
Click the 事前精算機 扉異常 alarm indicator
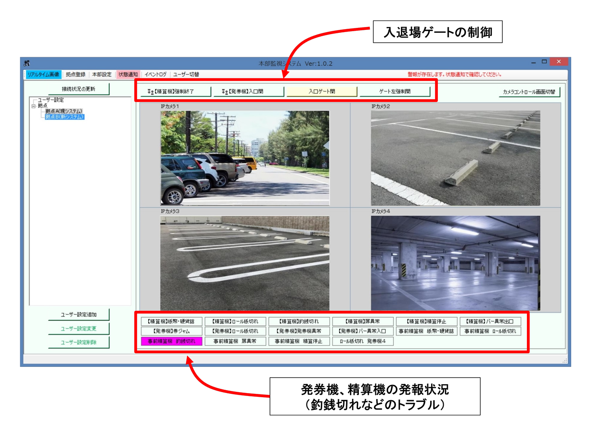point(235,341)
